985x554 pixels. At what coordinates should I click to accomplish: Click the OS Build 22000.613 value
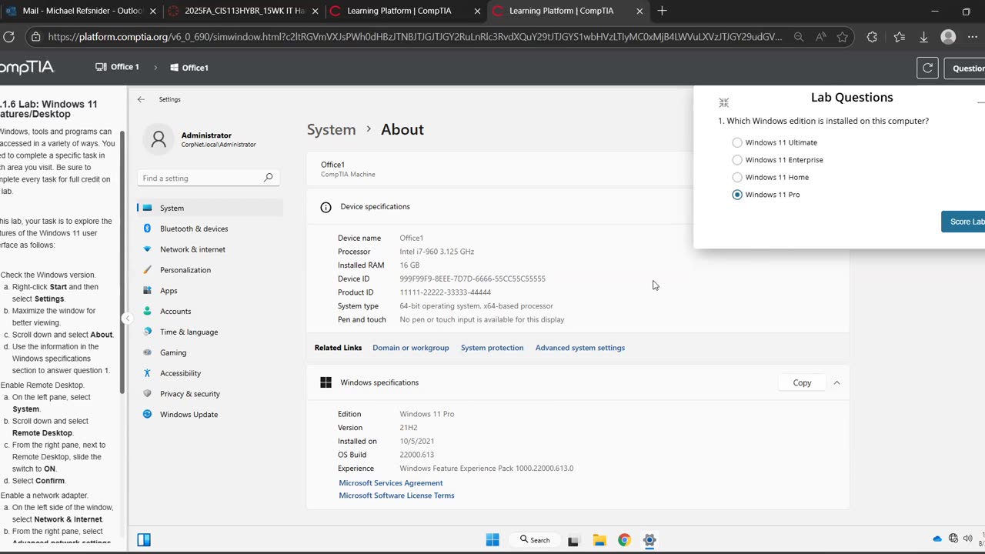pyautogui.click(x=417, y=455)
